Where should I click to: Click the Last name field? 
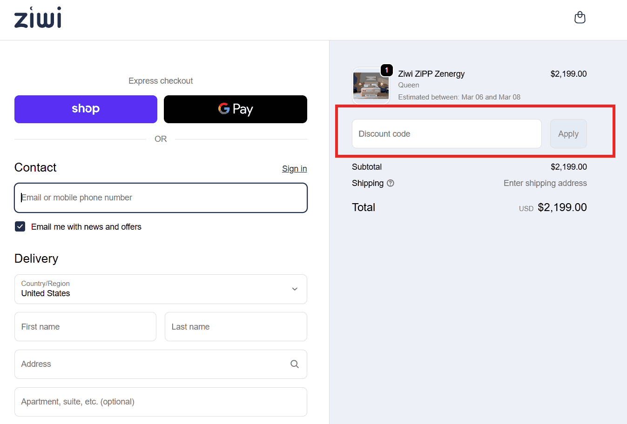pyautogui.click(x=236, y=327)
